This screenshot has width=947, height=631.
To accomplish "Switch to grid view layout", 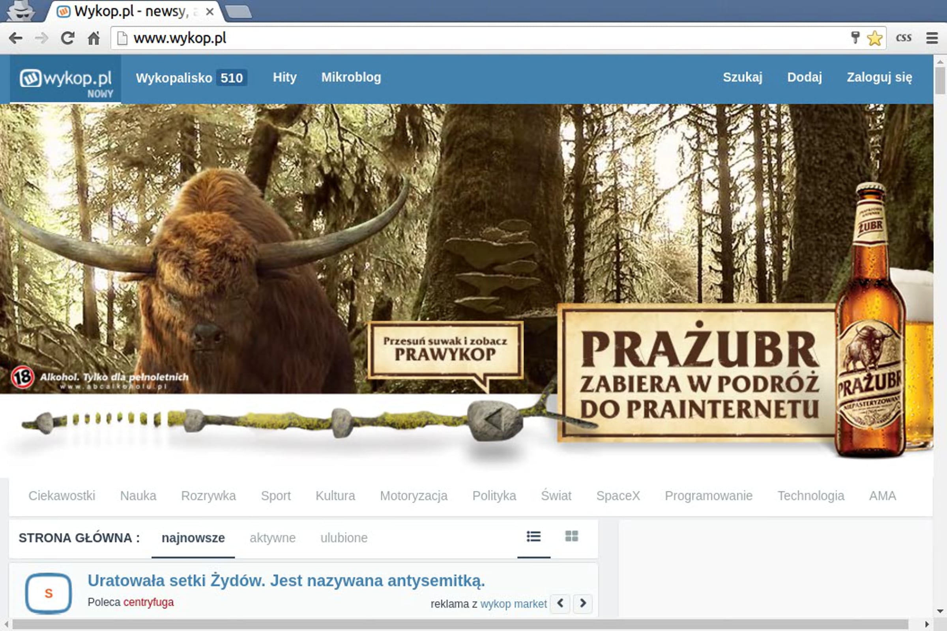I will click(x=571, y=536).
